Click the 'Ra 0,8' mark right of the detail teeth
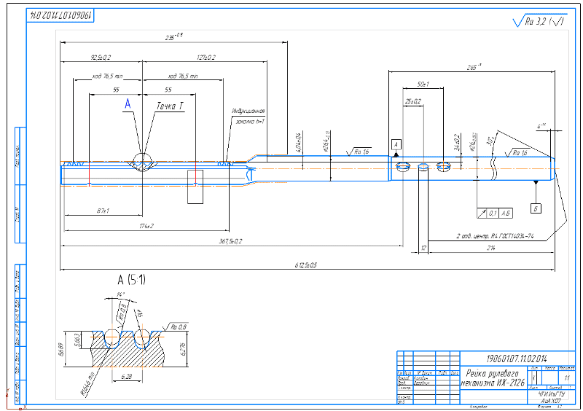The image size is (583, 411). (x=178, y=327)
